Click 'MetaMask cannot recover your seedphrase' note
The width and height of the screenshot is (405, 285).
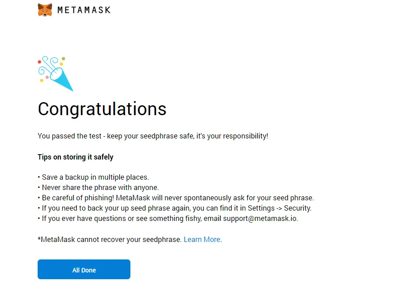click(109, 240)
